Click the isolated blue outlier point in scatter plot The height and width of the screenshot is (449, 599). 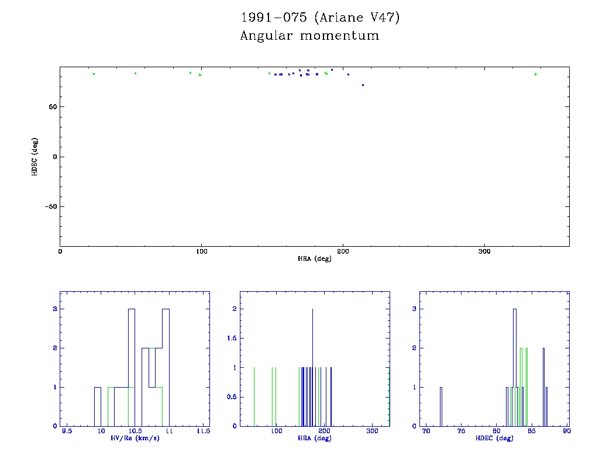tap(363, 85)
